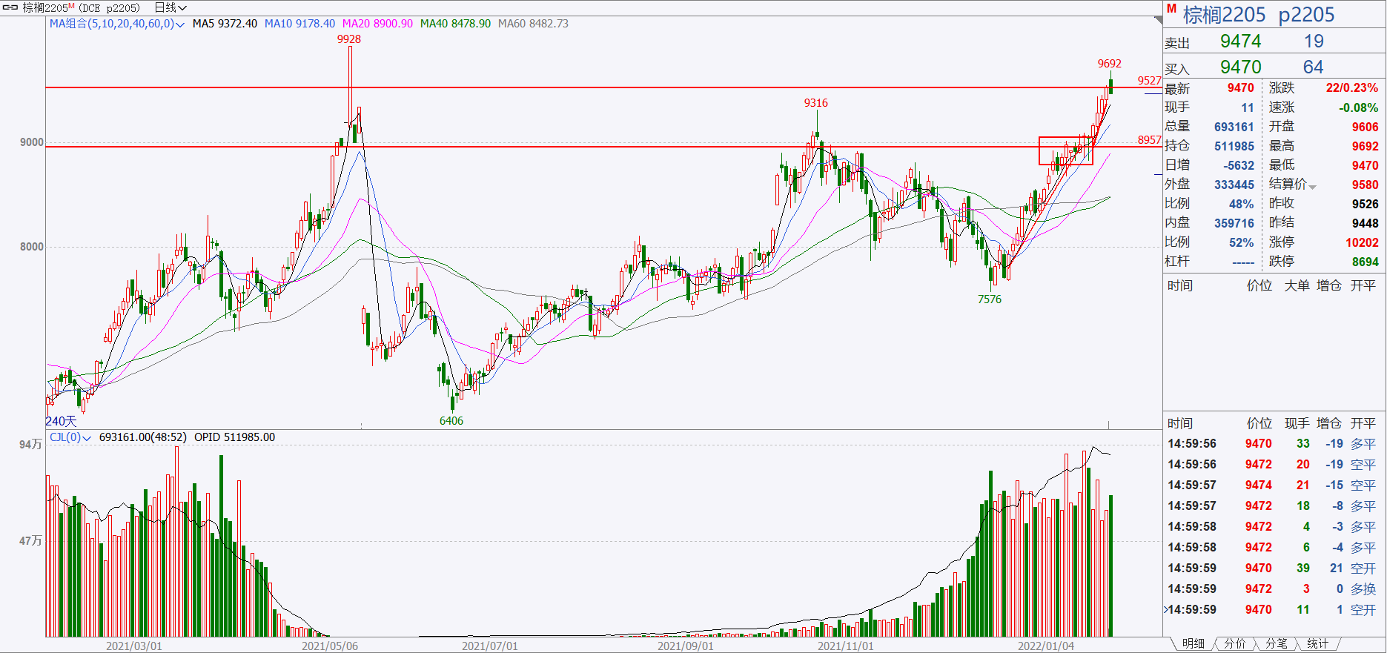Click the 开盘 value 9606
Viewport: 1387px width, 653px height.
click(x=1366, y=127)
